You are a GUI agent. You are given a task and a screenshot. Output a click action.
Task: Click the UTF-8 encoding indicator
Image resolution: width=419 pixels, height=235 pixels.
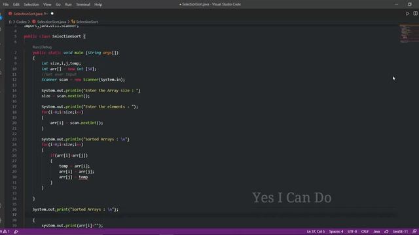click(352, 232)
